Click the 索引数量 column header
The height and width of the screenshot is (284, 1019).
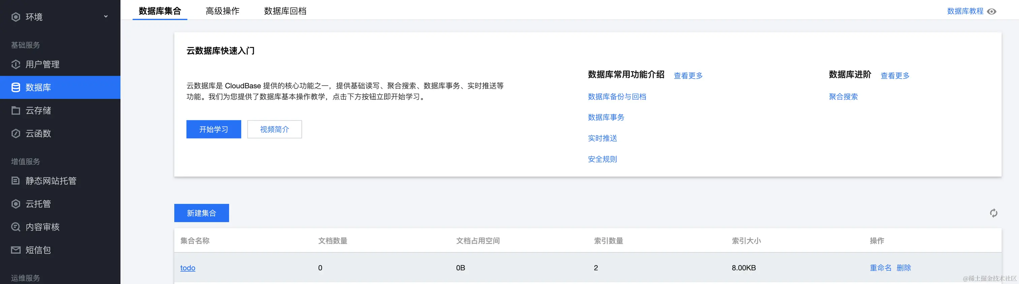tap(608, 241)
